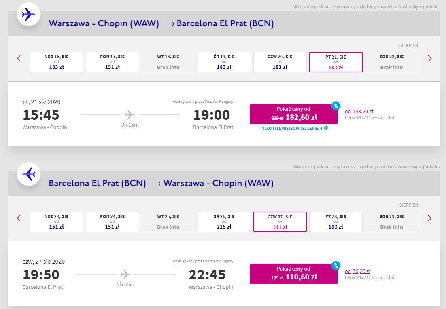
Task: Pick outbound date CZW 20, SIE
Action: 280,62
